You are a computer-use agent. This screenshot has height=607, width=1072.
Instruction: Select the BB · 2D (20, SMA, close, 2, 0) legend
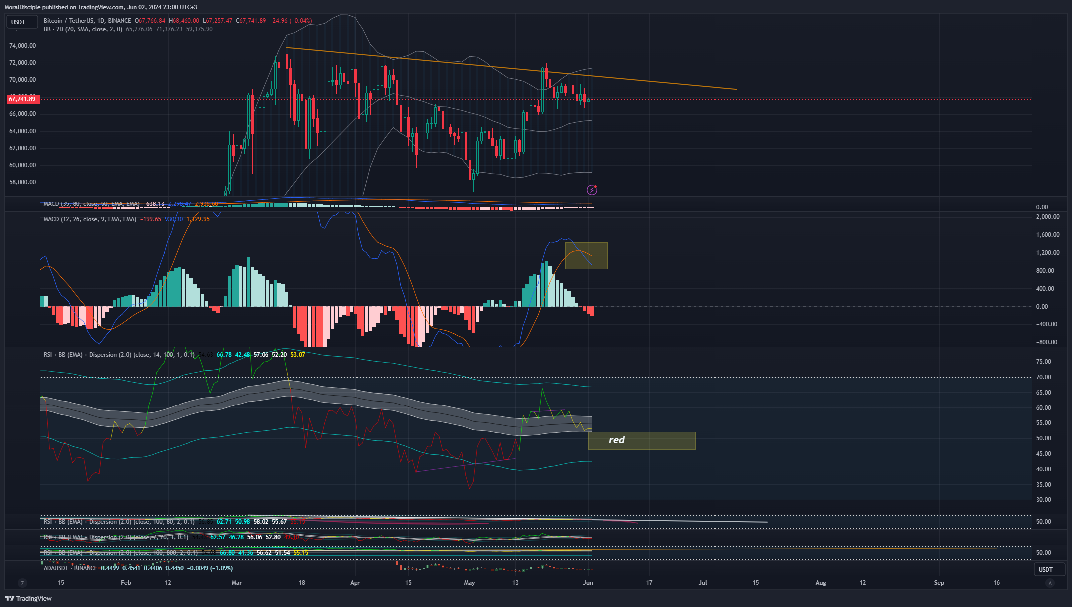point(83,29)
